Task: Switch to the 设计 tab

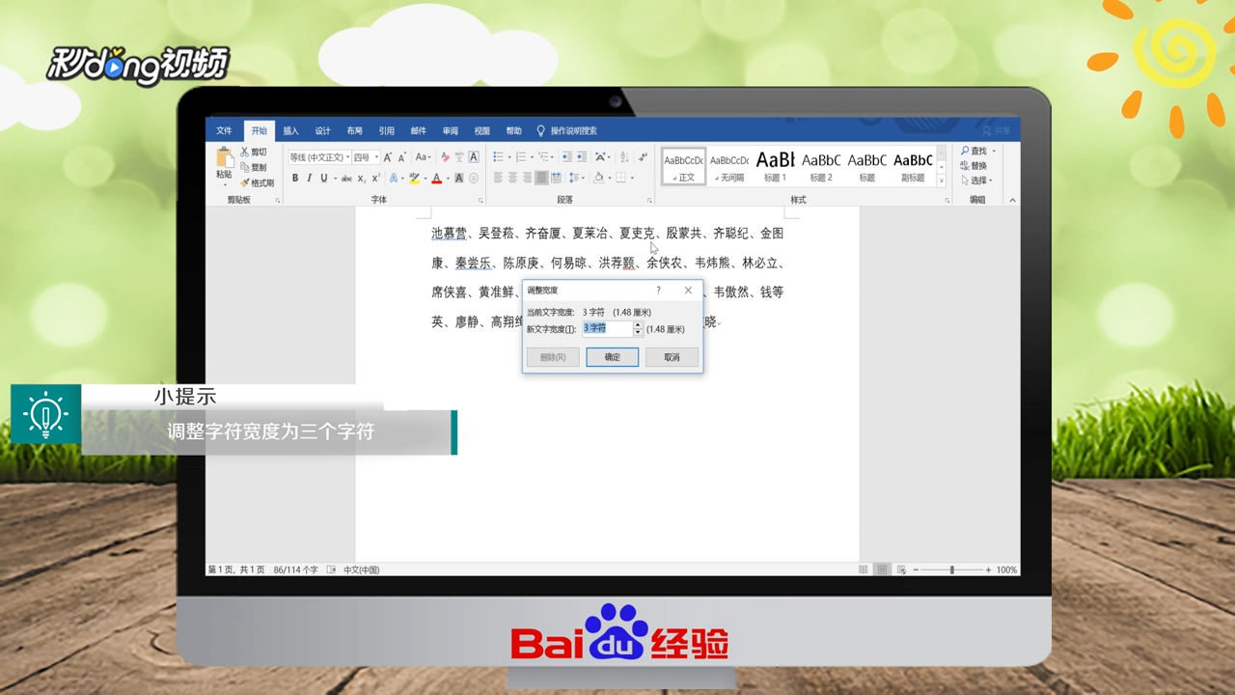Action: pyautogui.click(x=322, y=130)
